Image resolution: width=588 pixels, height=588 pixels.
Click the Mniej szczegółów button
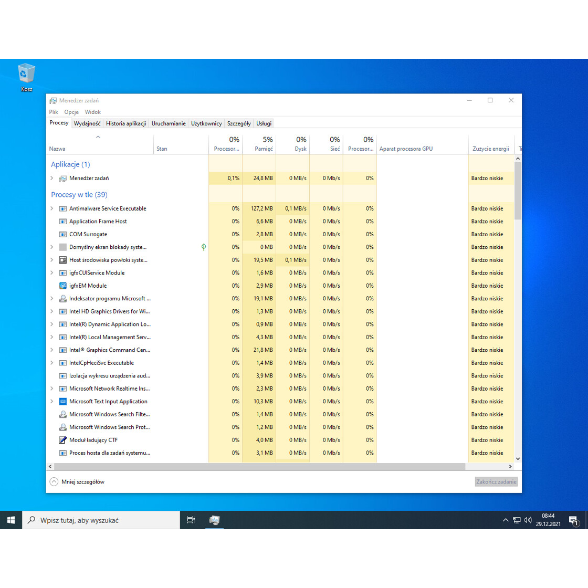click(x=77, y=481)
